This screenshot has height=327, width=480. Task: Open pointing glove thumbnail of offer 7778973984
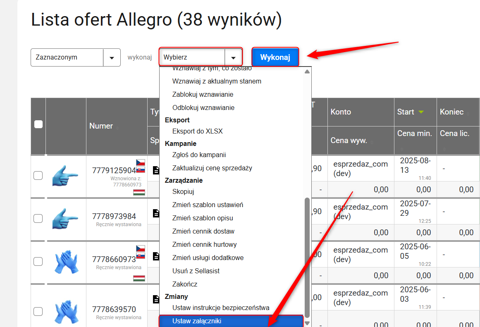coord(65,219)
